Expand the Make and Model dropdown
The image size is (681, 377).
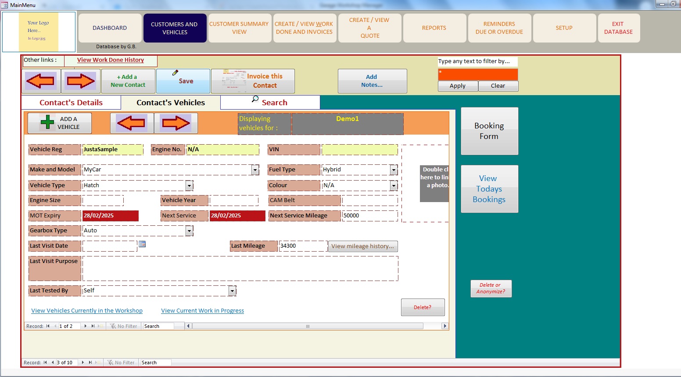255,170
